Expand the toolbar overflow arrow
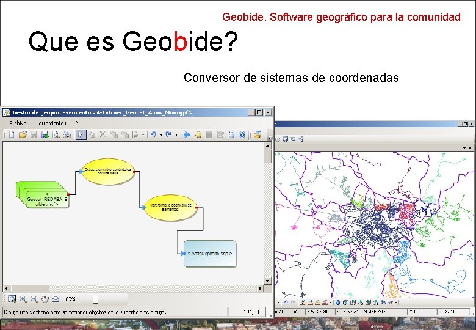The width and height of the screenshot is (476, 330). click(x=270, y=138)
